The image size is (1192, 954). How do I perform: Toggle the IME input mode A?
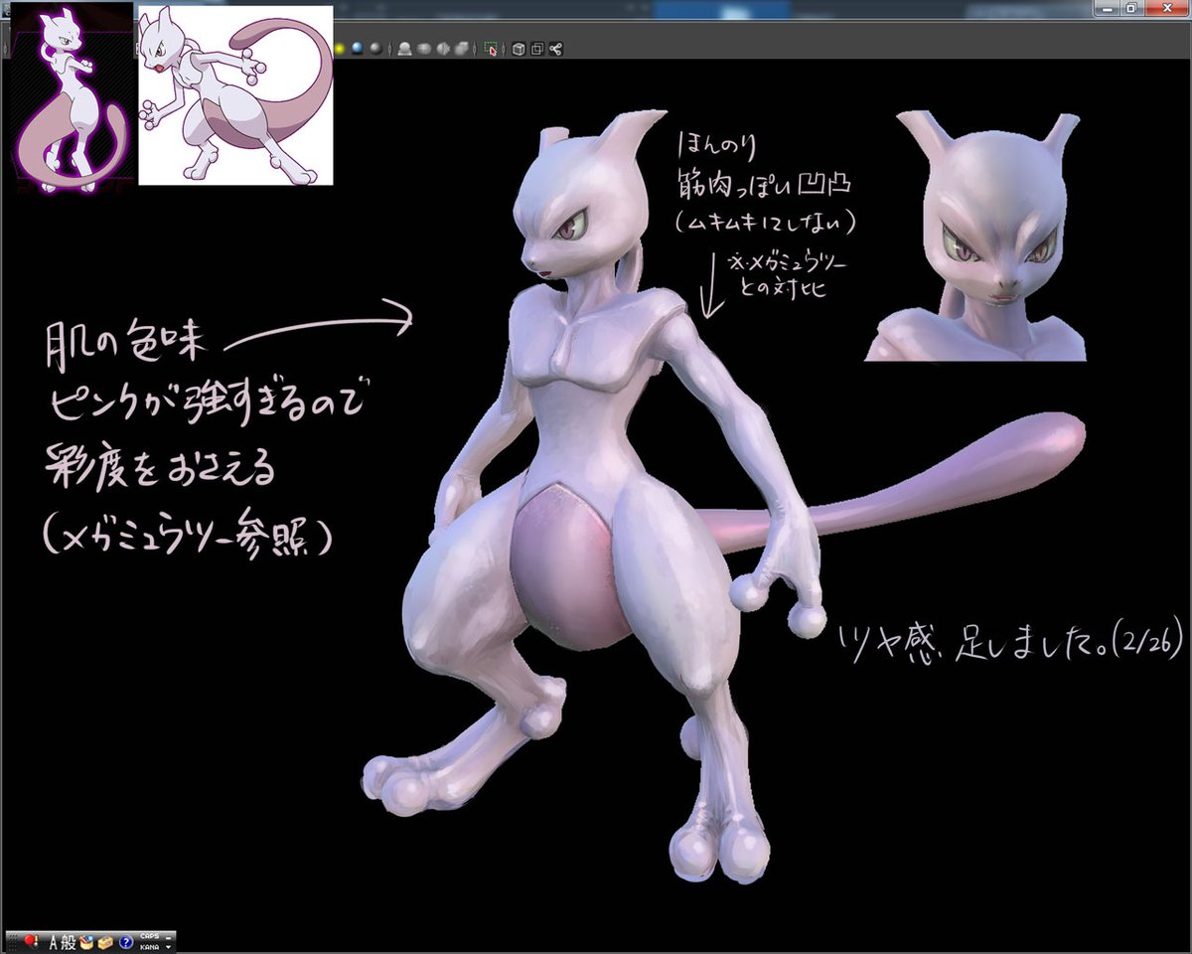55,942
